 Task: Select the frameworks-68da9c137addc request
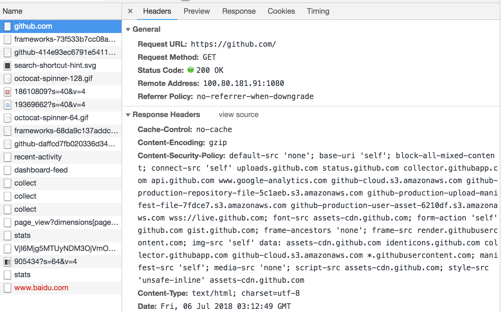point(61,131)
